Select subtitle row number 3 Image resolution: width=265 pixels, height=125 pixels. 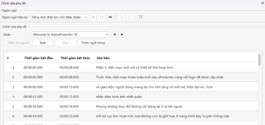(131, 87)
